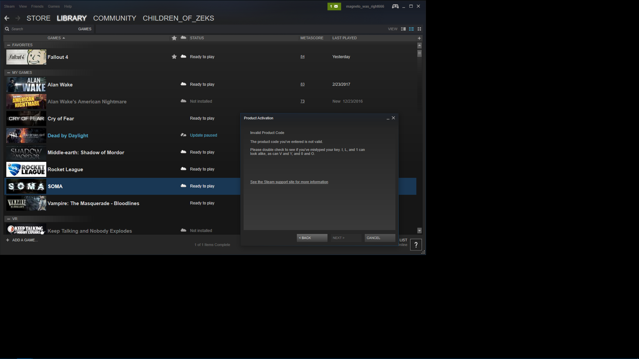Image resolution: width=639 pixels, height=359 pixels.
Task: Switch to list view layout icon
Action: 411,29
